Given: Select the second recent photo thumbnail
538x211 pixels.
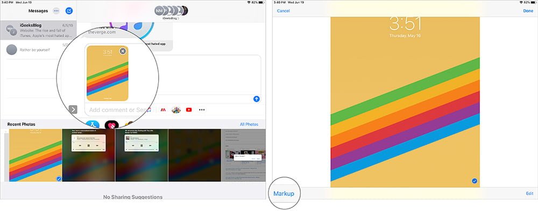Looking at the screenshot, I should point(89,155).
